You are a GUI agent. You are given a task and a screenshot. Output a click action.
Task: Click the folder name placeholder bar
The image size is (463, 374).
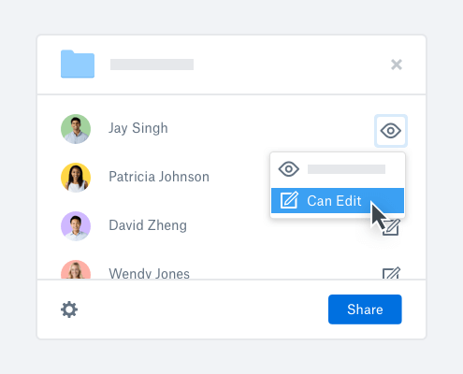click(x=152, y=65)
